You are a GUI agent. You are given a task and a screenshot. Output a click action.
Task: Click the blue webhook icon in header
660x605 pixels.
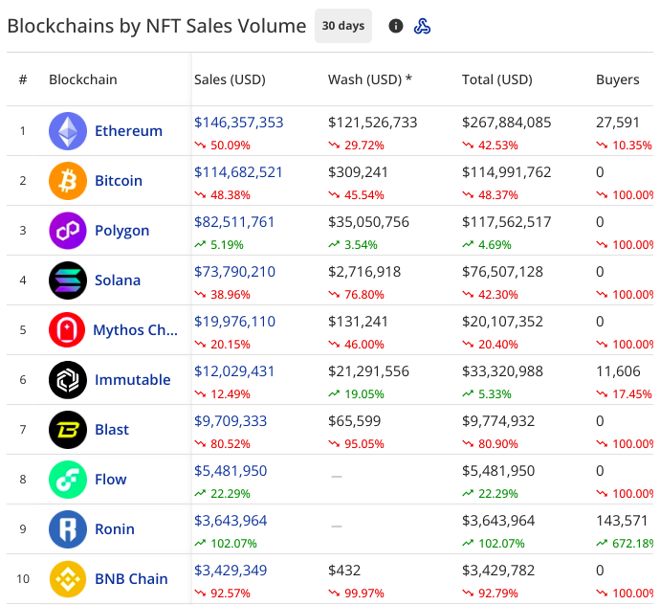pos(422,26)
